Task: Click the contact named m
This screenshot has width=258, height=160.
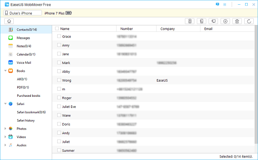Action: (64, 89)
